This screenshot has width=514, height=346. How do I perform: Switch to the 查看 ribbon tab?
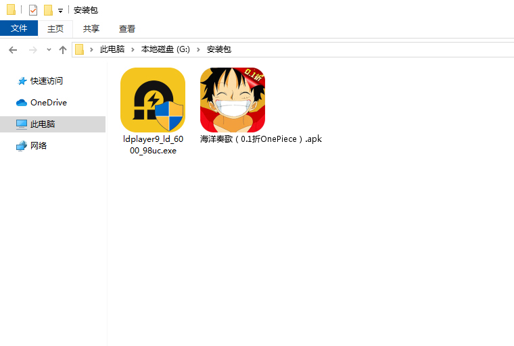click(127, 28)
